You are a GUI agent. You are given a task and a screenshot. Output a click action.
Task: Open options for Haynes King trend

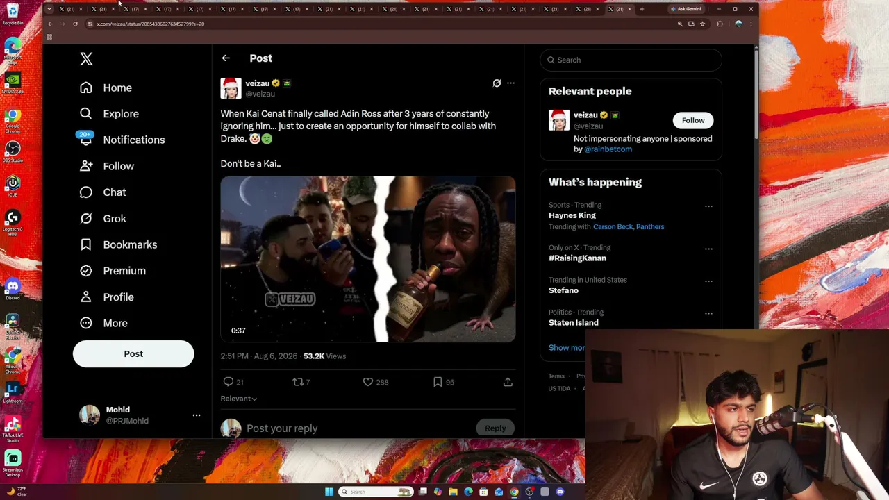pyautogui.click(x=708, y=206)
